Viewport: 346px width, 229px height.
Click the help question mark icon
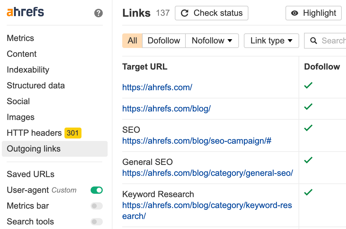coord(99,13)
